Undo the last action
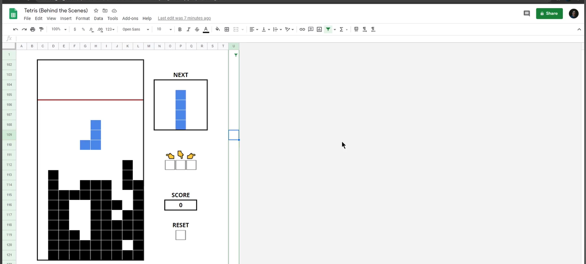Viewport: 586px width, 264px height. tap(16, 29)
